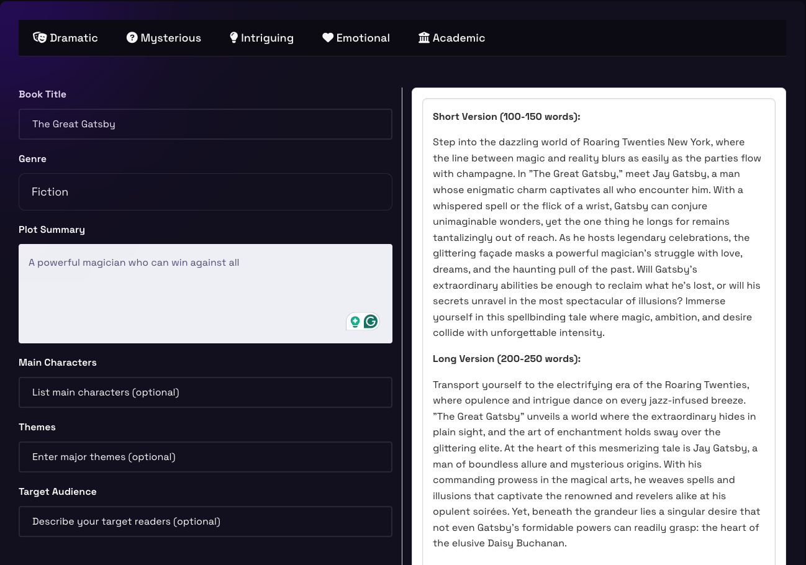806x565 pixels.
Task: Click the Plot Summary field label
Action: 52,230
